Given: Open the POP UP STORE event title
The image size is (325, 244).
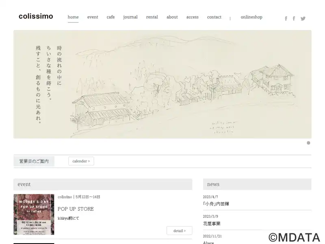Looking at the screenshot, I should [x=76, y=209].
